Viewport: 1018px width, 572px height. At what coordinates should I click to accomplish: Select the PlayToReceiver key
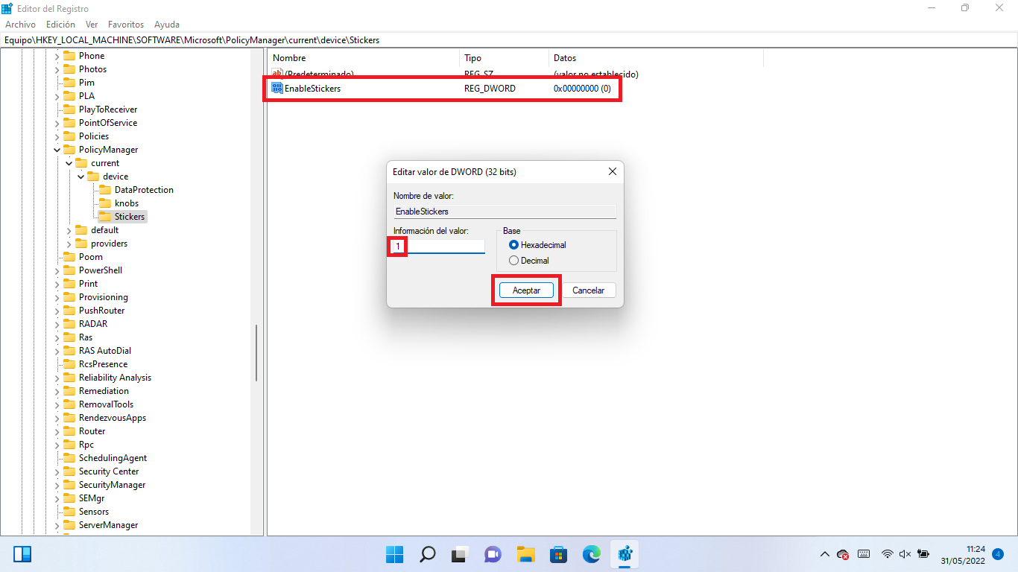pyautogui.click(x=108, y=109)
